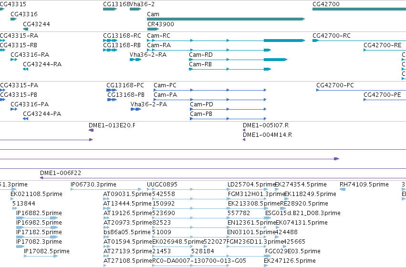The height and width of the screenshot is (268, 406).
Task: Click DME1-005I07.R BAC end label
Action: coord(266,125)
